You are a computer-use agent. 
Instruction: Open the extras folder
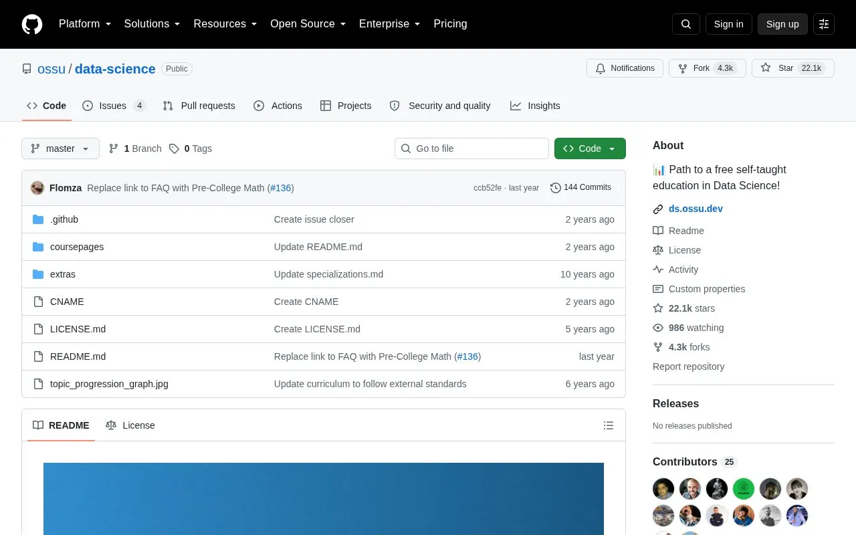(63, 274)
